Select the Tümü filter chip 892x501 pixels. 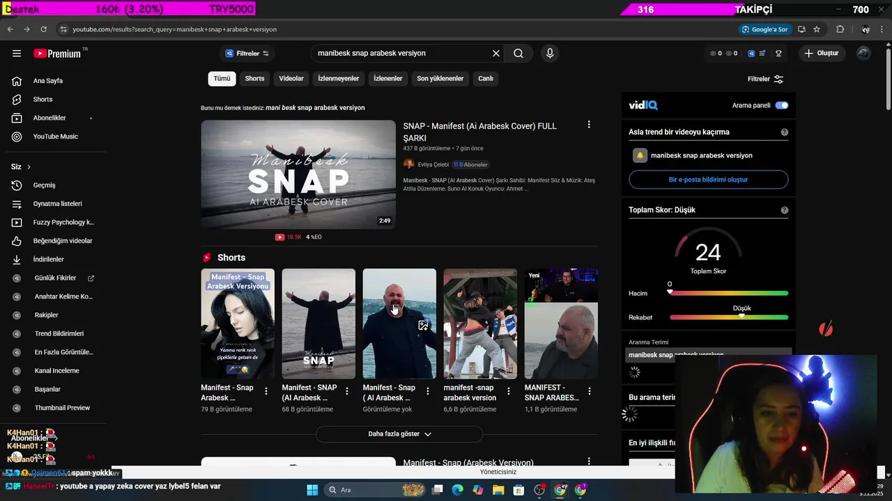(222, 79)
